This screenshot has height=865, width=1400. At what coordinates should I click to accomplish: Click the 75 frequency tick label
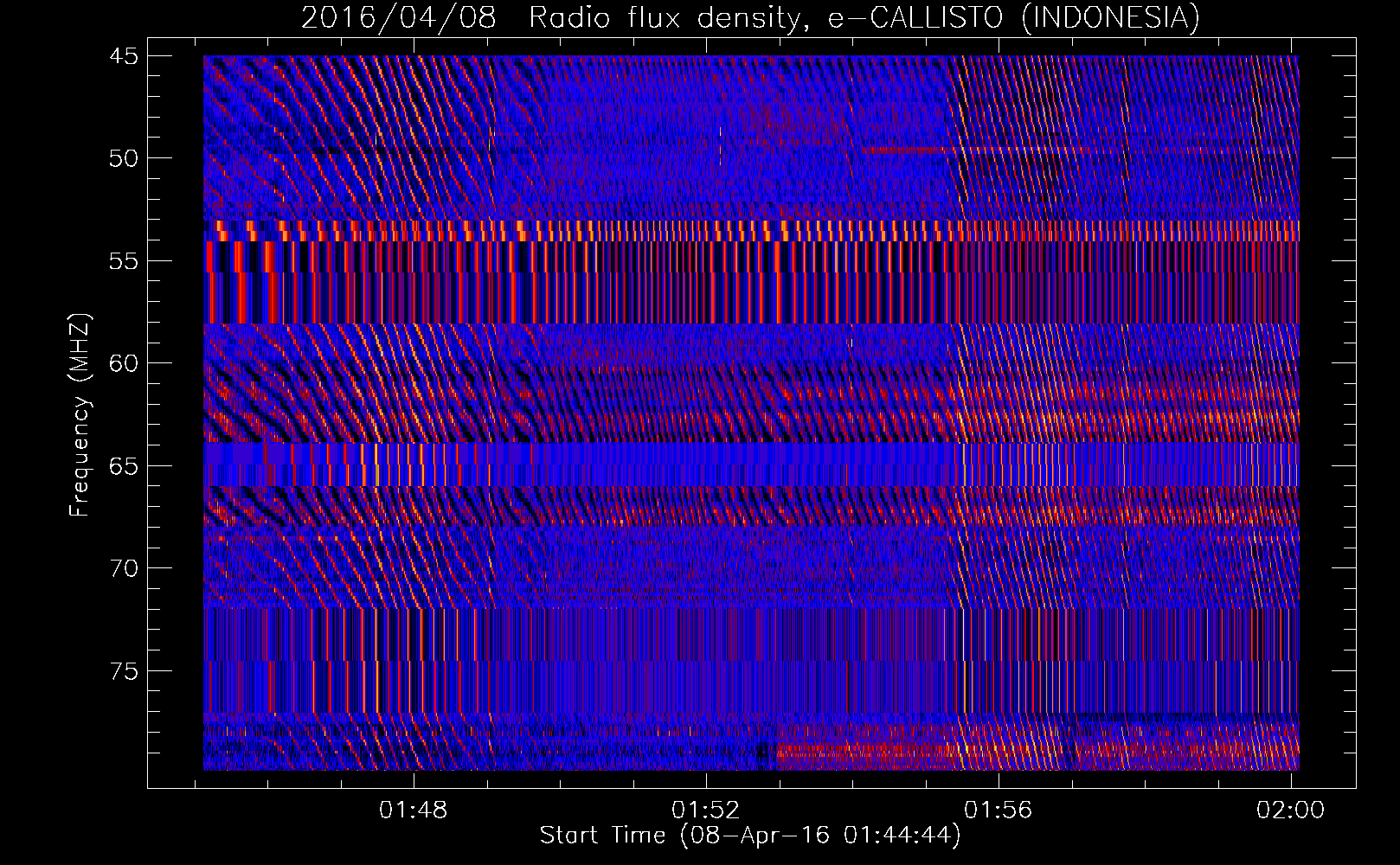[x=124, y=671]
